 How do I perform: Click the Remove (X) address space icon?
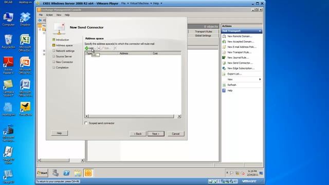(115, 48)
